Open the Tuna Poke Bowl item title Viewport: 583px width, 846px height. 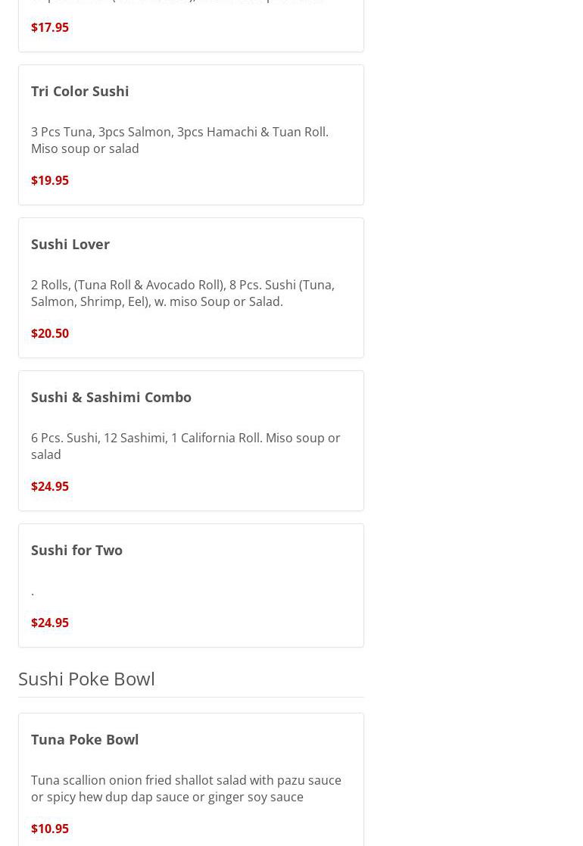(x=85, y=739)
